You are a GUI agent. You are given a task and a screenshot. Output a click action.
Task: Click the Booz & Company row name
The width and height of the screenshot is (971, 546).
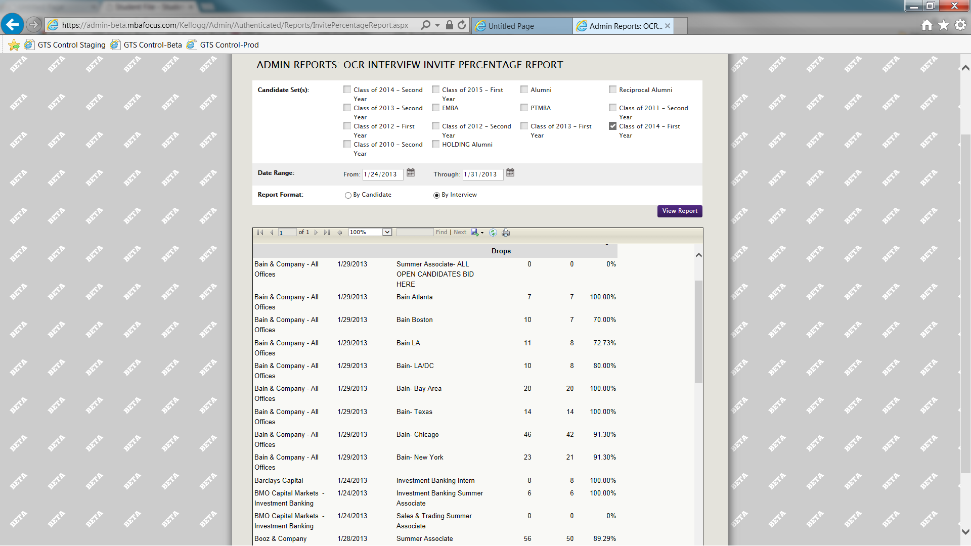(280, 539)
